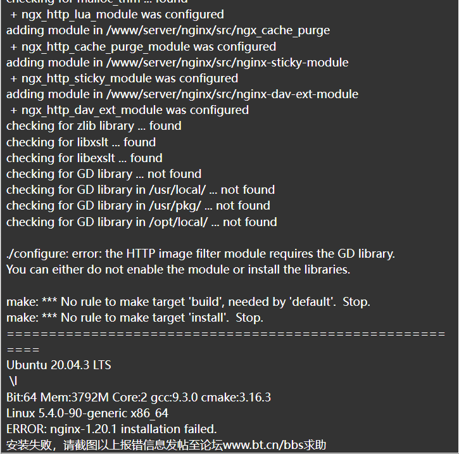Click 'checking for GD library ... not found' line
This screenshot has height=454, width=459.
104,174
